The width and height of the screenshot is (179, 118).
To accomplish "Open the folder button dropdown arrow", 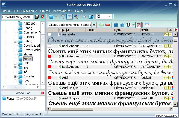I will (x=56, y=16).
